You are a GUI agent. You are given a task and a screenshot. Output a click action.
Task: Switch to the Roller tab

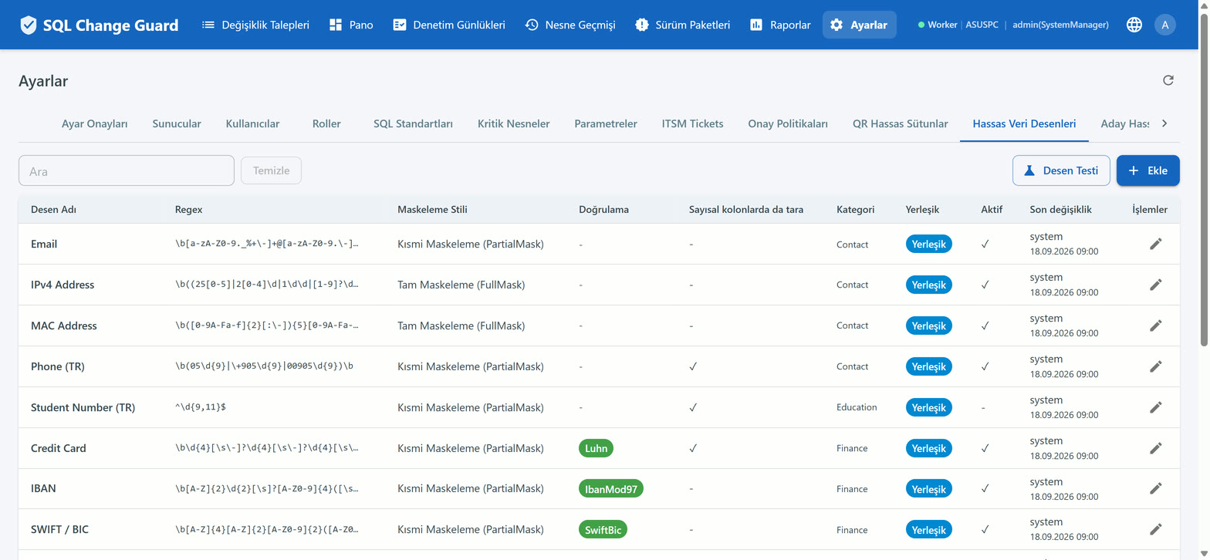tap(326, 123)
